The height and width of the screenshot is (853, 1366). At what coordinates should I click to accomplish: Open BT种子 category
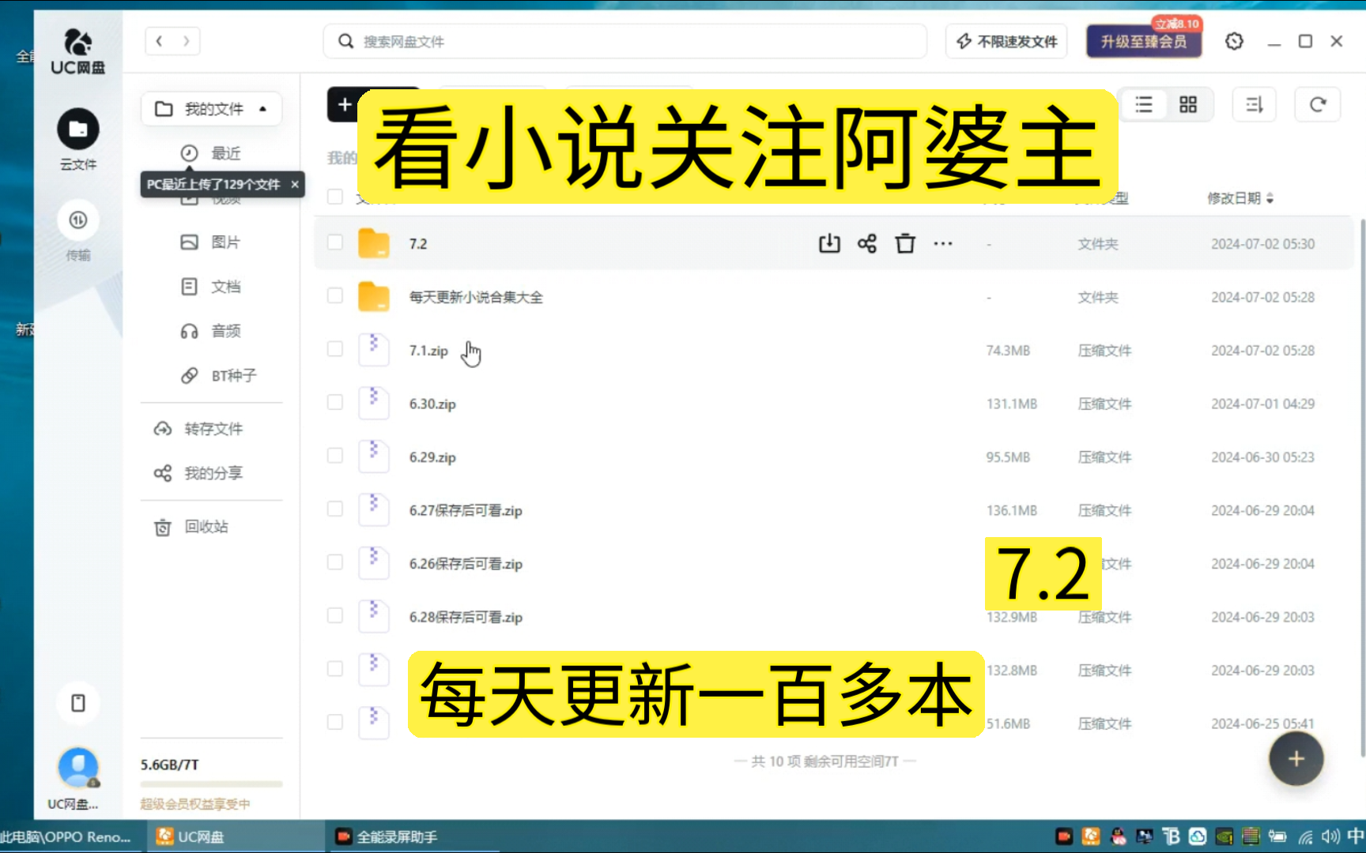(x=218, y=376)
